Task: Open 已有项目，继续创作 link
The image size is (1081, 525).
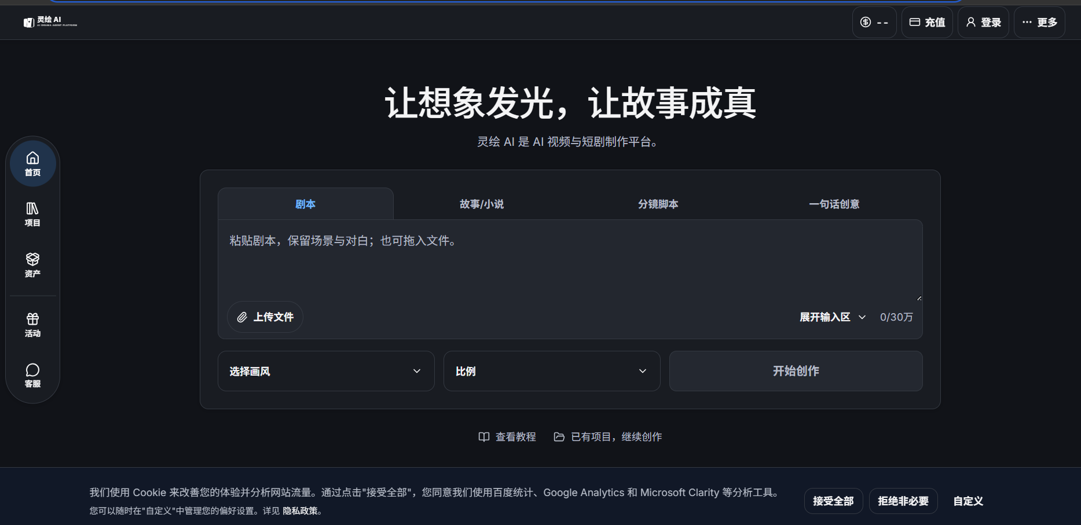Action: [x=608, y=437]
